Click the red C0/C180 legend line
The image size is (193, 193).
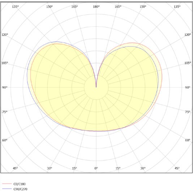[7, 184]
